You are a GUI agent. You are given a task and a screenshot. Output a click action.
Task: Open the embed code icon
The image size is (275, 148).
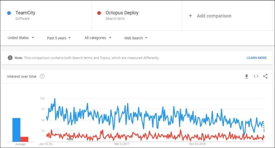tap(256, 76)
